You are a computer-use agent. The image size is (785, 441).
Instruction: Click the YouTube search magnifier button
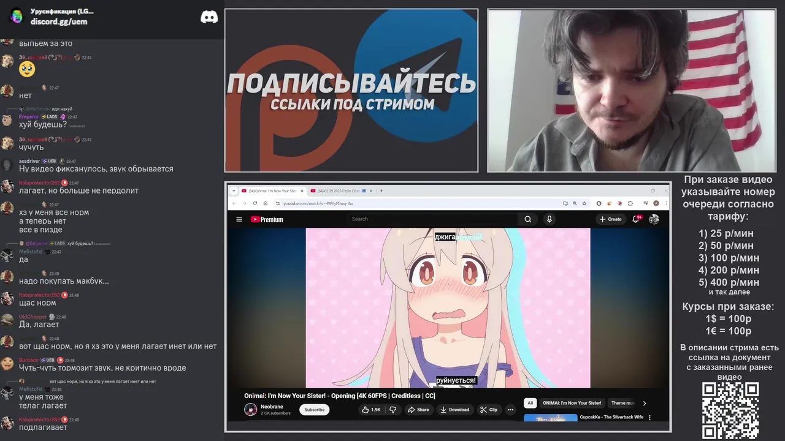coord(527,219)
